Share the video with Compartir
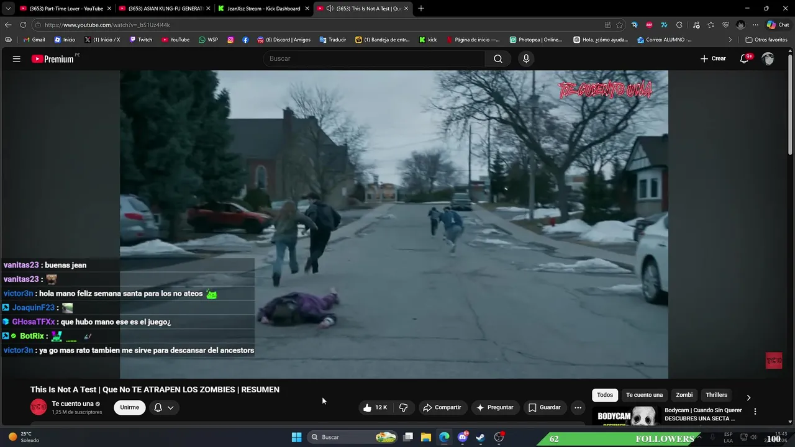This screenshot has width=795, height=447. [x=442, y=407]
